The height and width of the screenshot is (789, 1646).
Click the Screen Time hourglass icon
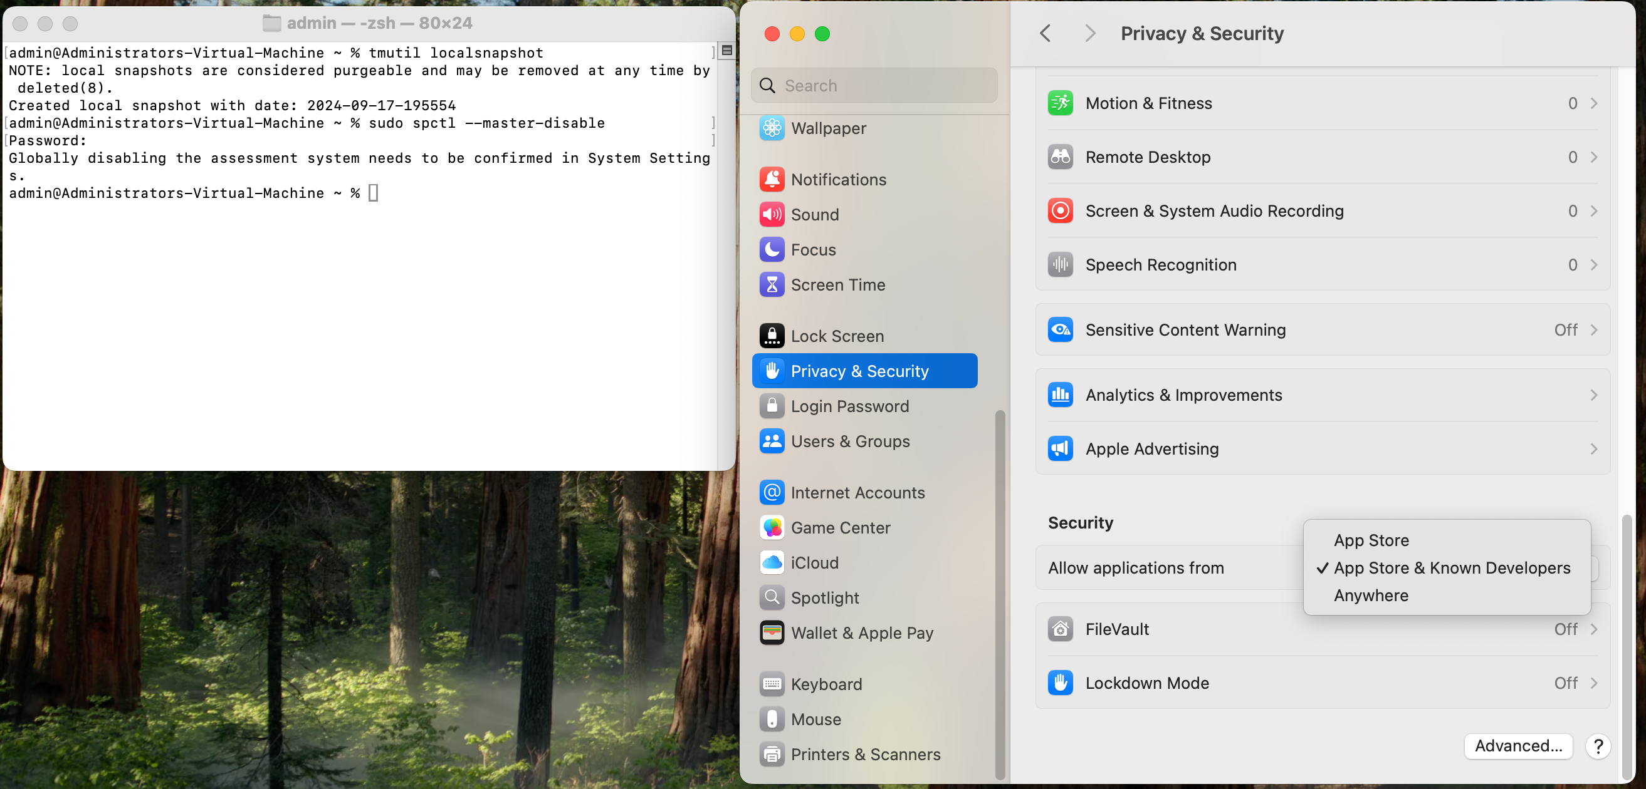pos(772,285)
